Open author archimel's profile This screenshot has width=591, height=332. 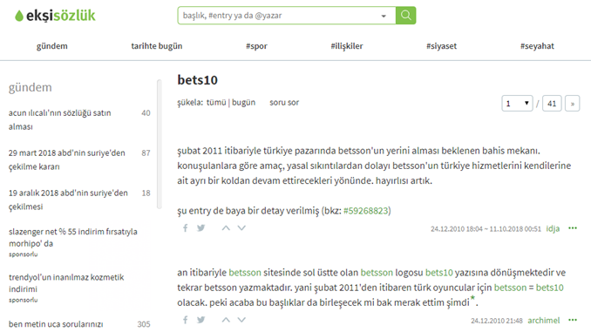544,321
